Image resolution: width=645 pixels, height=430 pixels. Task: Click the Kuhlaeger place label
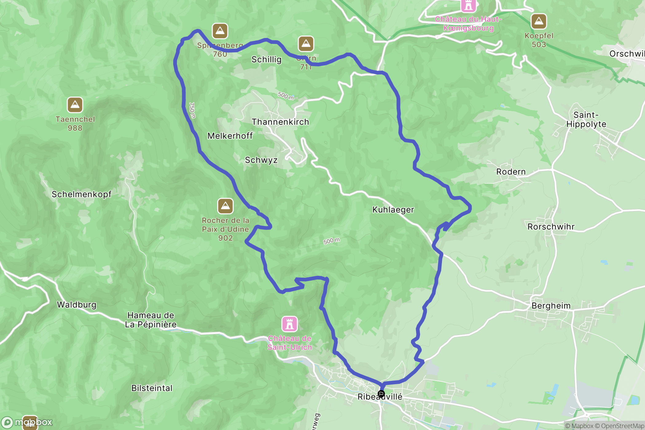pyautogui.click(x=393, y=210)
